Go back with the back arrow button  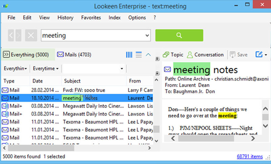click(11, 35)
